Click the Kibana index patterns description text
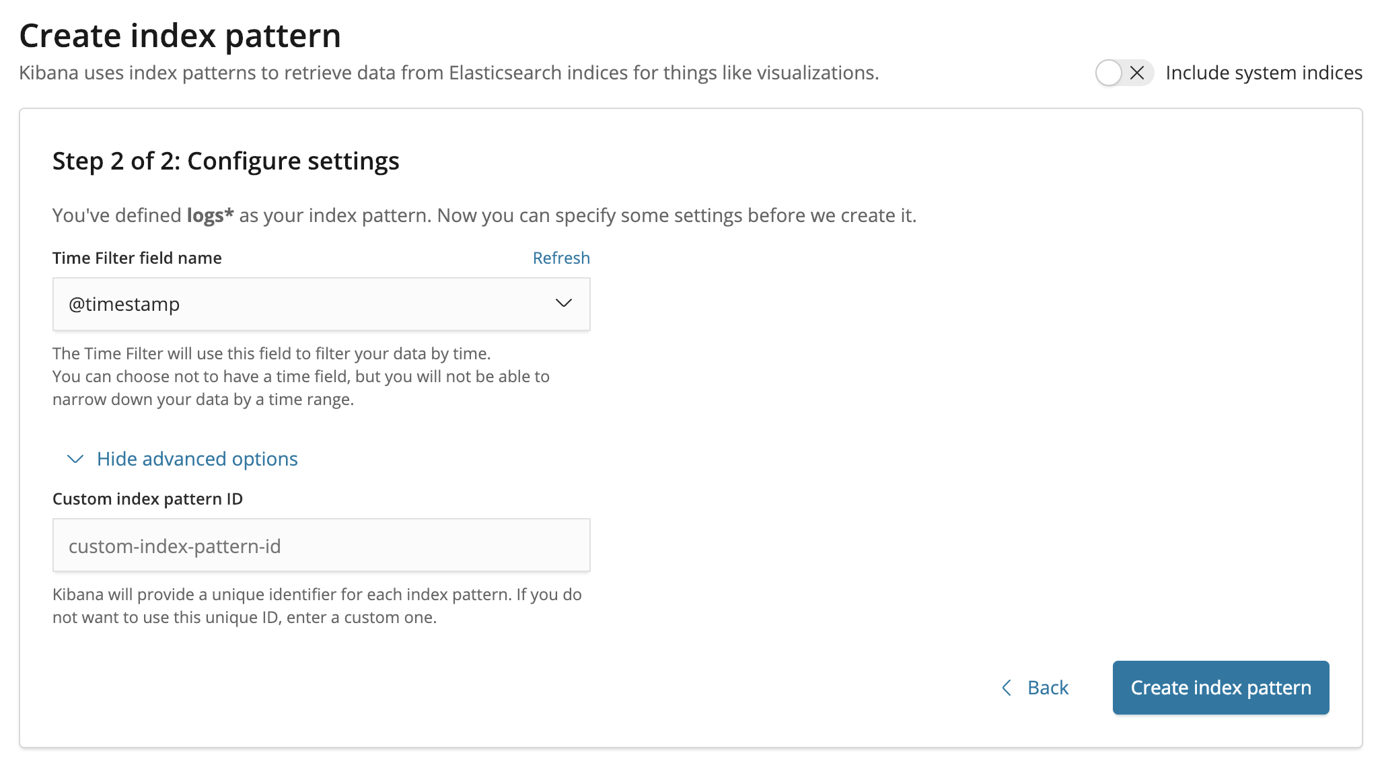This screenshot has height=763, width=1382. point(449,73)
